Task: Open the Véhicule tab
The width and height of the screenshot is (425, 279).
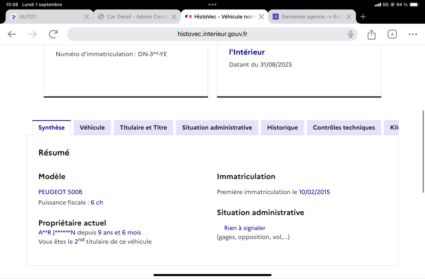Action: click(x=92, y=127)
